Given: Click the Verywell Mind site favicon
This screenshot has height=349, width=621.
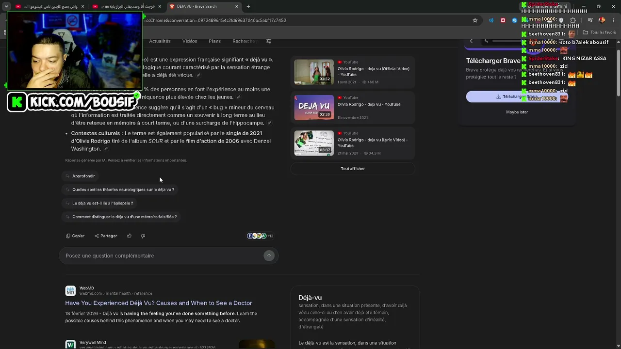Looking at the screenshot, I should (x=70, y=344).
